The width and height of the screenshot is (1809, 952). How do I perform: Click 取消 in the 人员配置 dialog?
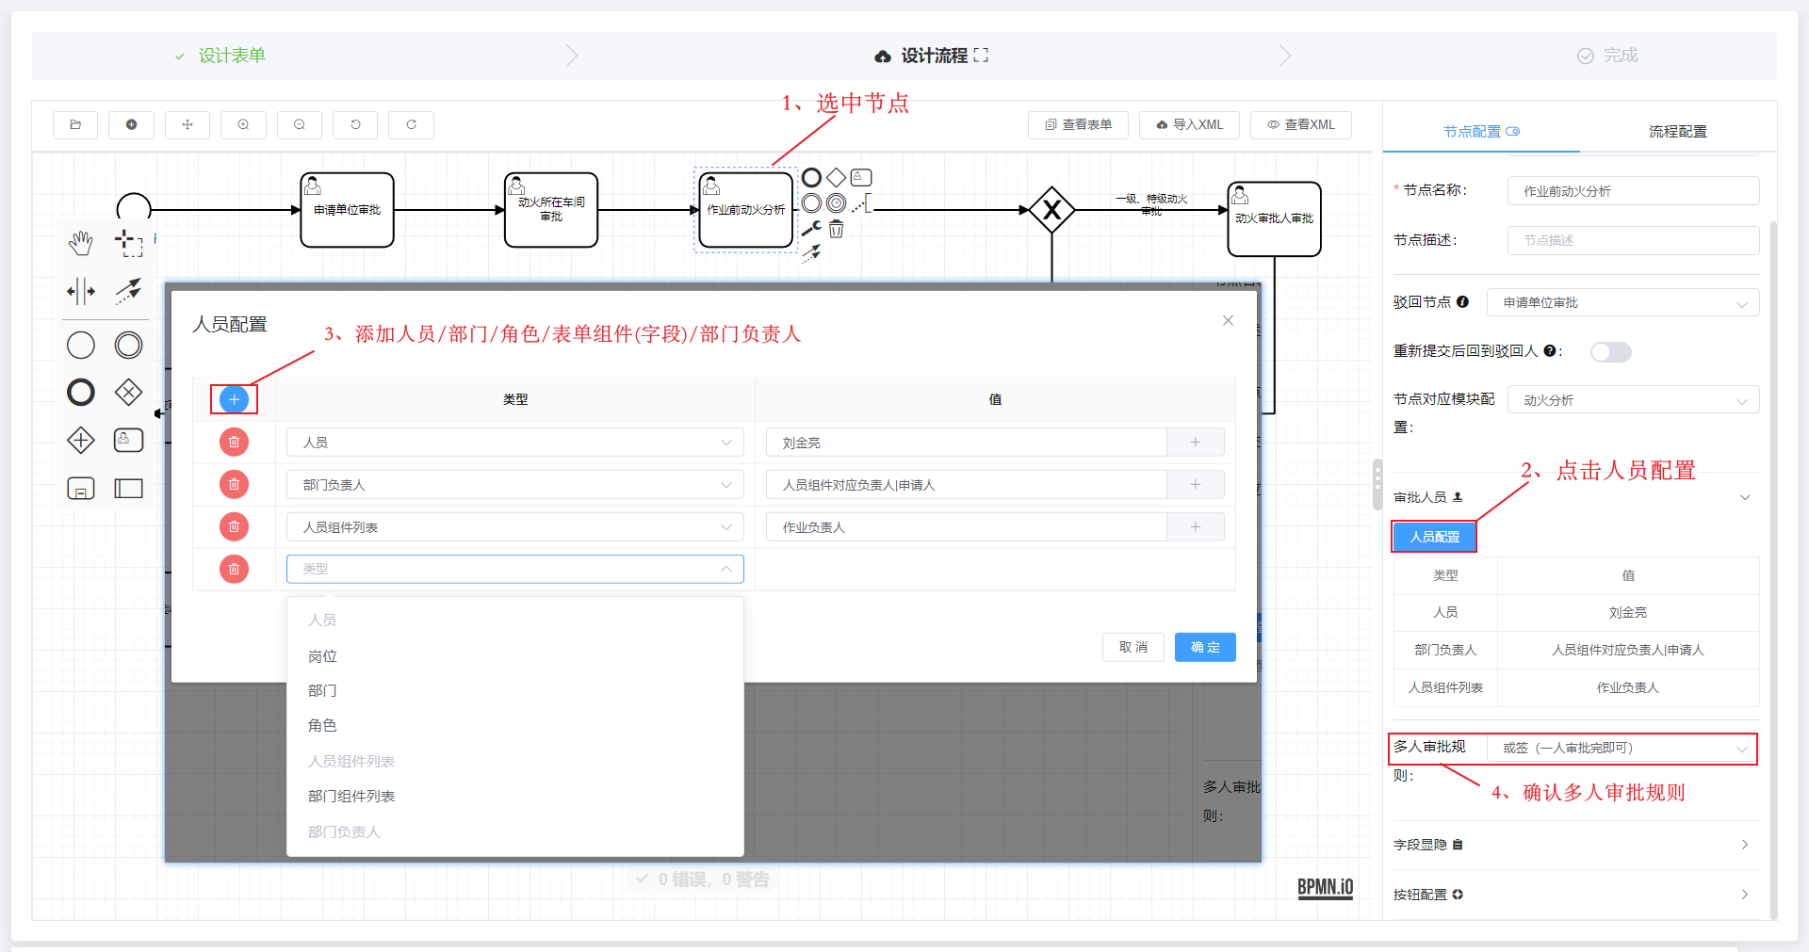click(1133, 647)
